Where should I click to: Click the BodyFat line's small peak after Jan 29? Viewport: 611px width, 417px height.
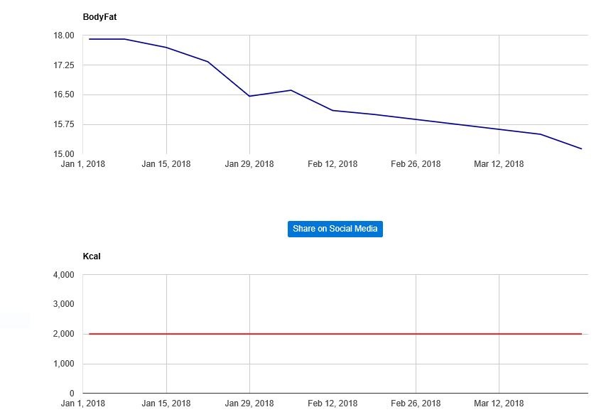pyautogui.click(x=291, y=90)
